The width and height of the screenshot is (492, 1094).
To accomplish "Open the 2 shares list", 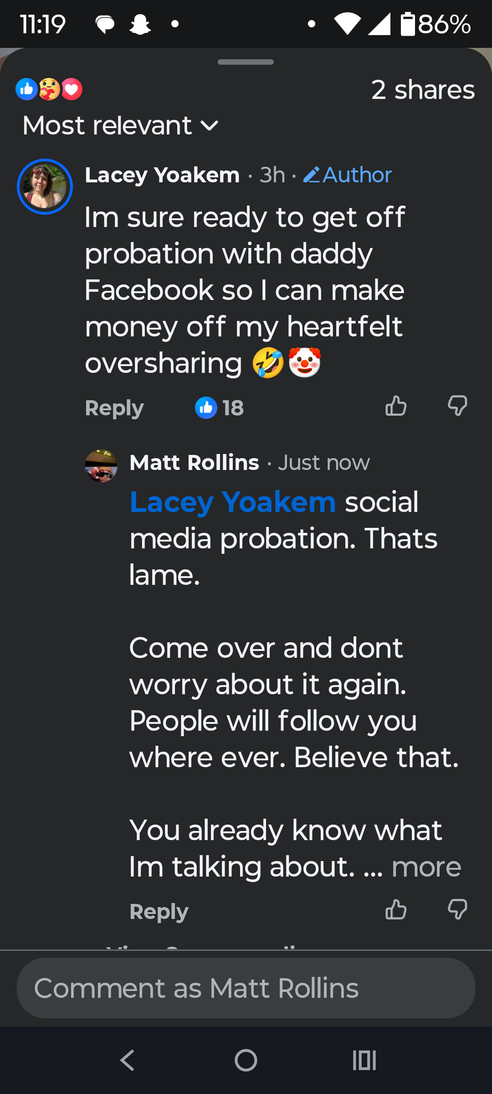I will (423, 90).
